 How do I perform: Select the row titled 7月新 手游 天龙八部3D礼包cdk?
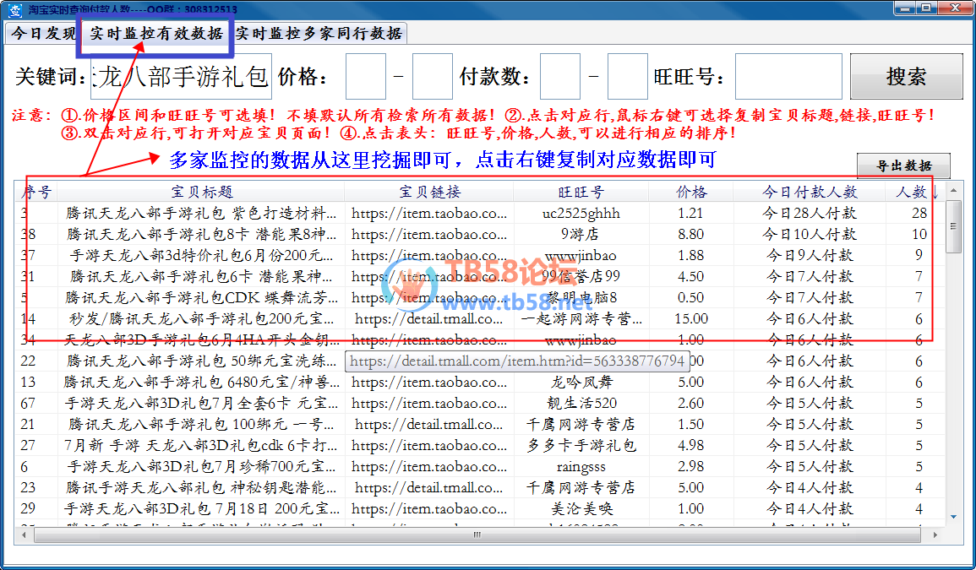click(479, 446)
